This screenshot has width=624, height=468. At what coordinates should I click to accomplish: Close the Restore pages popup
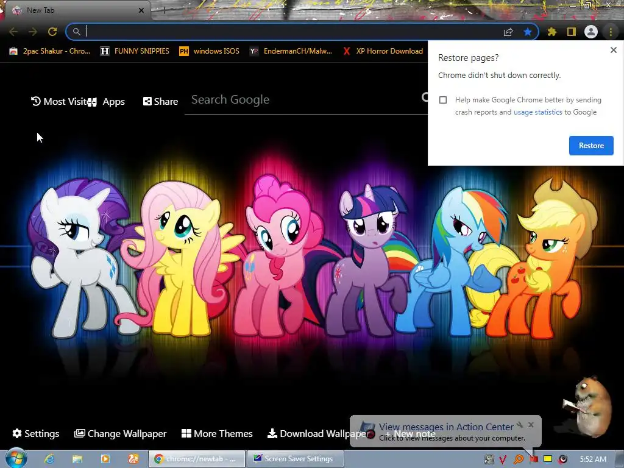[x=613, y=50]
